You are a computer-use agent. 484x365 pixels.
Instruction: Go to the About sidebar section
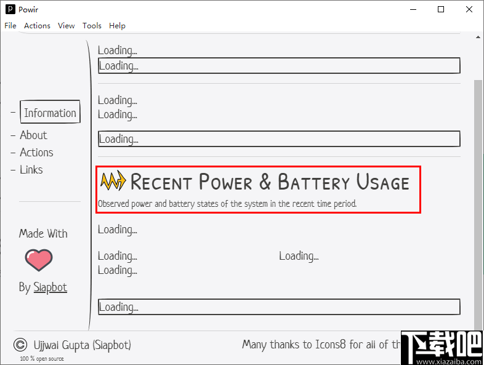33,135
